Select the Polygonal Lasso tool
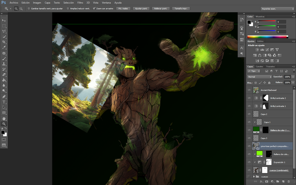 pos(4,31)
